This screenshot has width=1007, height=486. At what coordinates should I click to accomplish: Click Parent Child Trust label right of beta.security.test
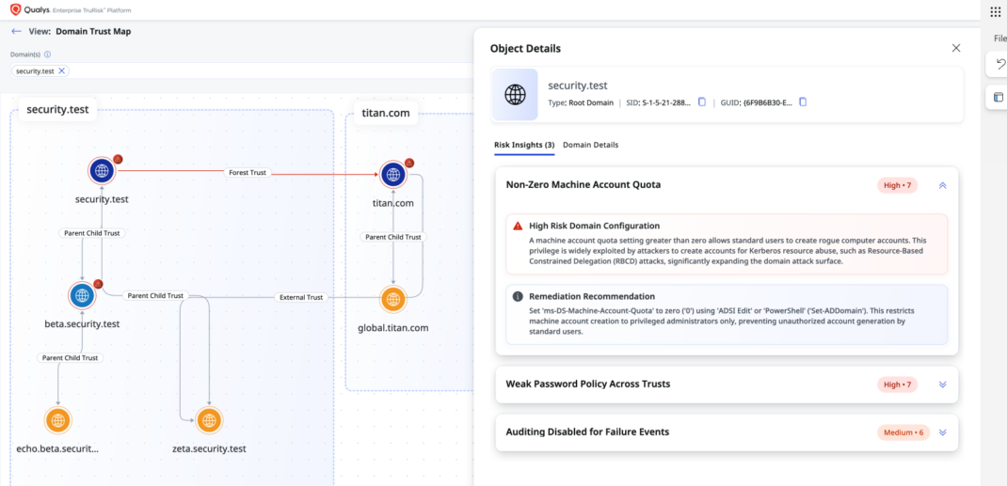click(155, 295)
